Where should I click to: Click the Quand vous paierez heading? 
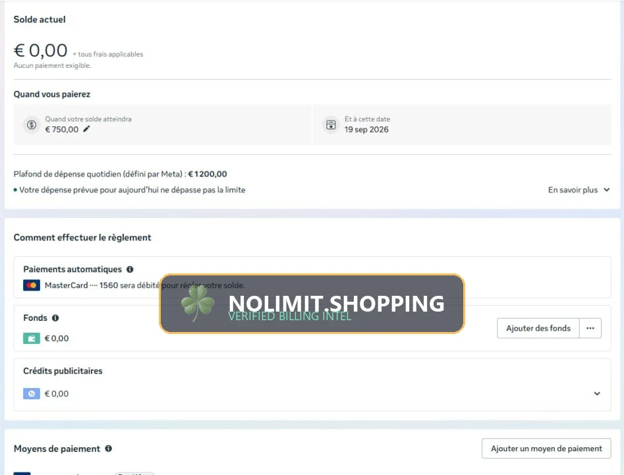pyautogui.click(x=52, y=94)
